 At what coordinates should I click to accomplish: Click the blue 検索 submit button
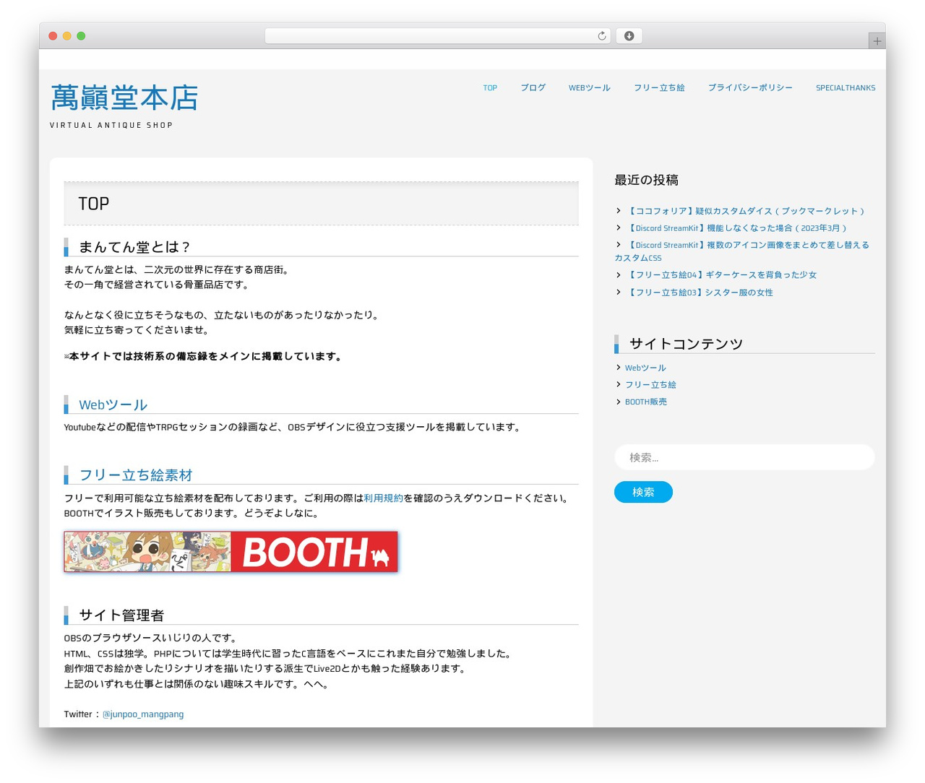[x=643, y=492]
